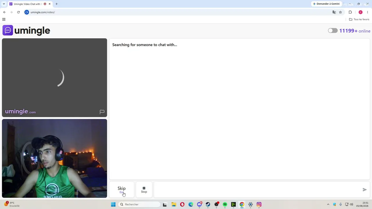
Task: Open the apps grid in bookmarks bar
Action: [x=4, y=19]
